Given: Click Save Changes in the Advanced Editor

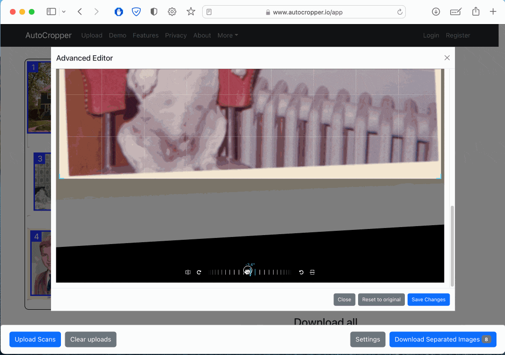Looking at the screenshot, I should tap(428, 299).
